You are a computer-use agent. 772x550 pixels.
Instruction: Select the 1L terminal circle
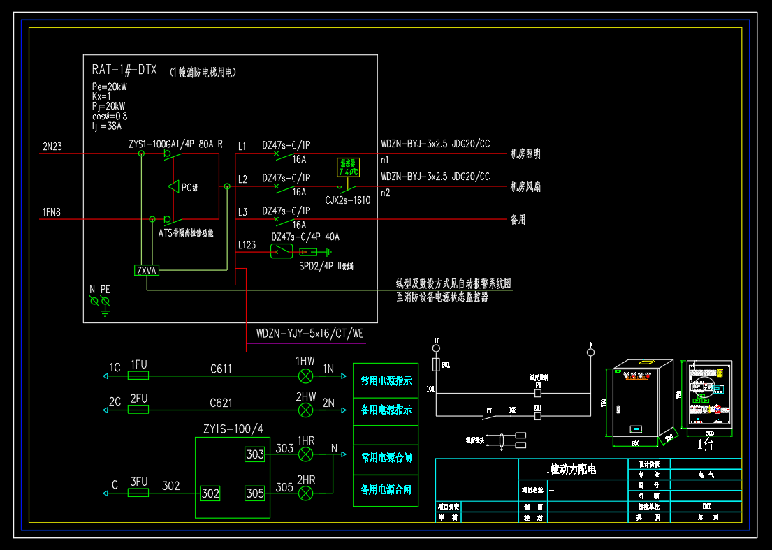pyautogui.click(x=436, y=348)
